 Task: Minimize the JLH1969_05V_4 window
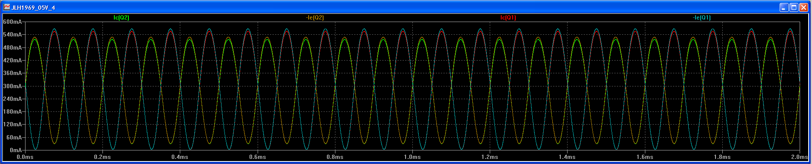pyautogui.click(x=784, y=7)
